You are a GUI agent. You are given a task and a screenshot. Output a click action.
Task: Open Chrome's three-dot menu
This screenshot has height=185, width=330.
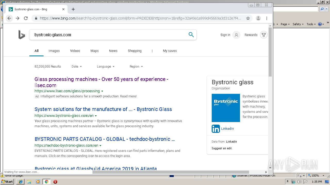tap(267, 18)
